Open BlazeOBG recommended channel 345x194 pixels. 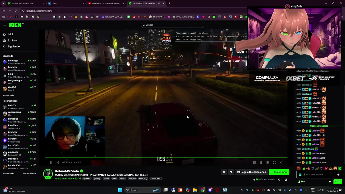tap(19, 147)
